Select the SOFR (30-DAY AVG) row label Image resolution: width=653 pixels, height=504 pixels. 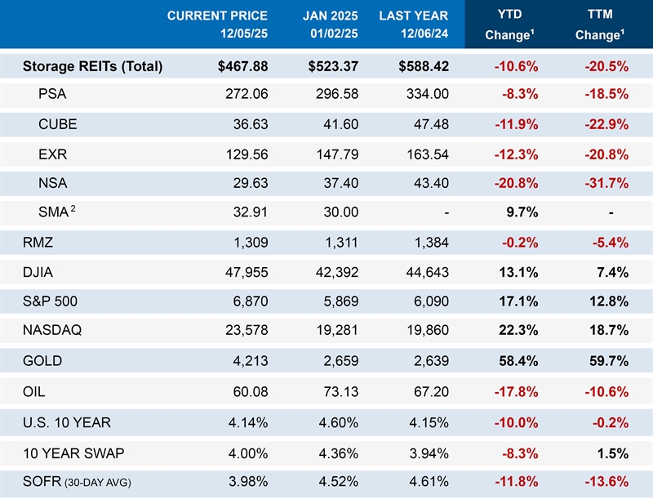coord(77,481)
